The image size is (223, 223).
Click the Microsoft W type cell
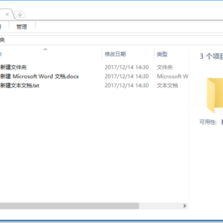(x=172, y=76)
